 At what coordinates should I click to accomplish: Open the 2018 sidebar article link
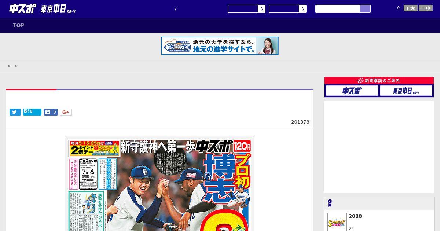[355, 216]
